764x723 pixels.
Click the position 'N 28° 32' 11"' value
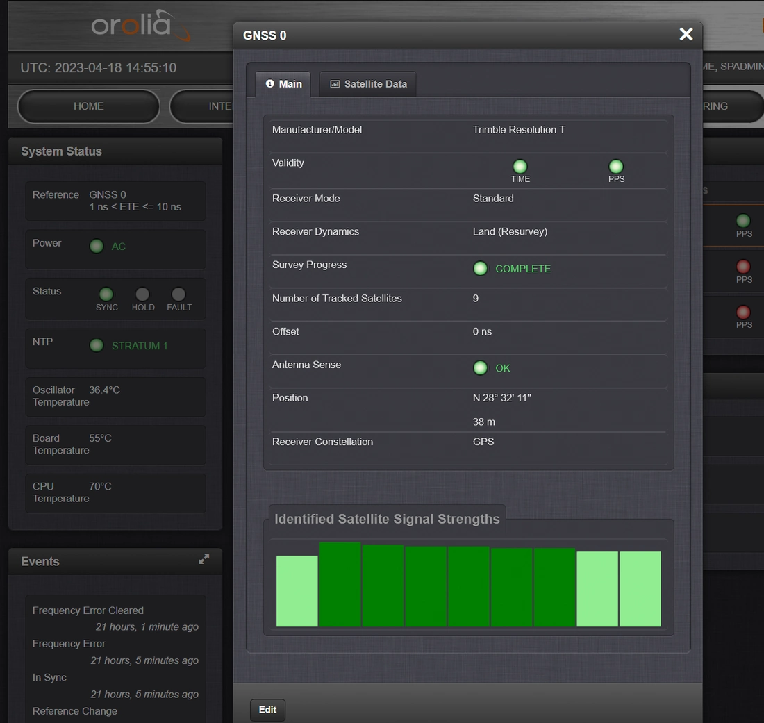pyautogui.click(x=502, y=397)
